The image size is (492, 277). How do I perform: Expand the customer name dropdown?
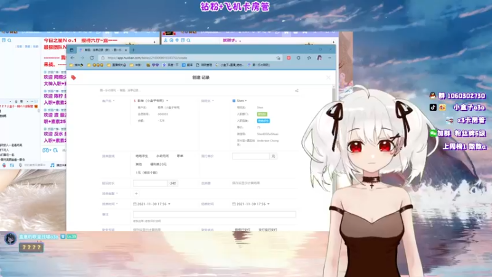click(167, 101)
